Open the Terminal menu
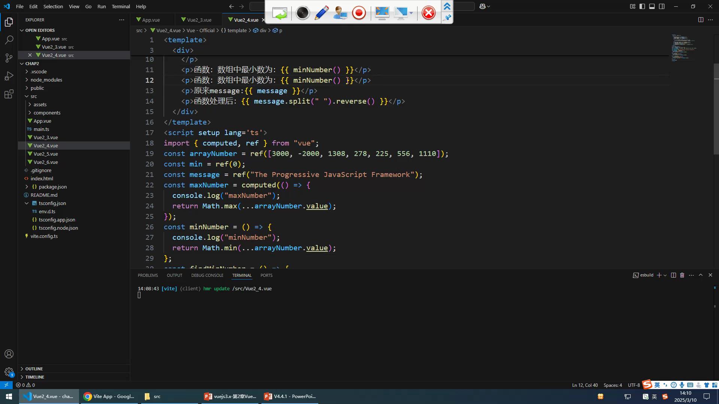Image resolution: width=719 pixels, height=404 pixels. 121,6
